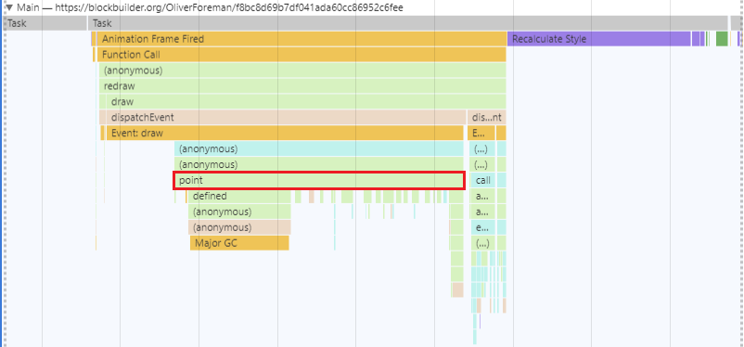
Task: Select the short first Task block
Action: tap(45, 23)
